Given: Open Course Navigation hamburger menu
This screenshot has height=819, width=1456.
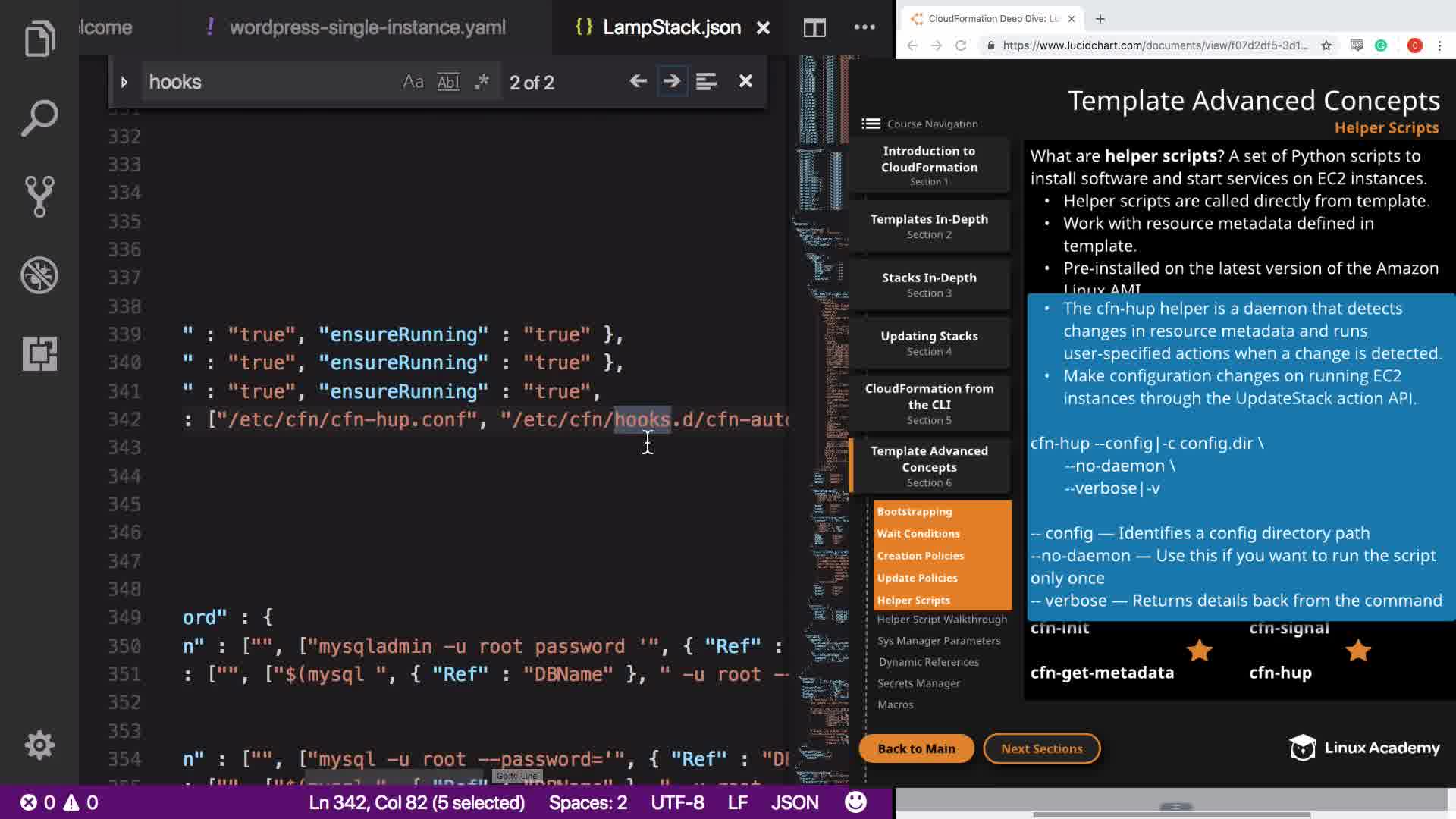Looking at the screenshot, I should point(871,124).
